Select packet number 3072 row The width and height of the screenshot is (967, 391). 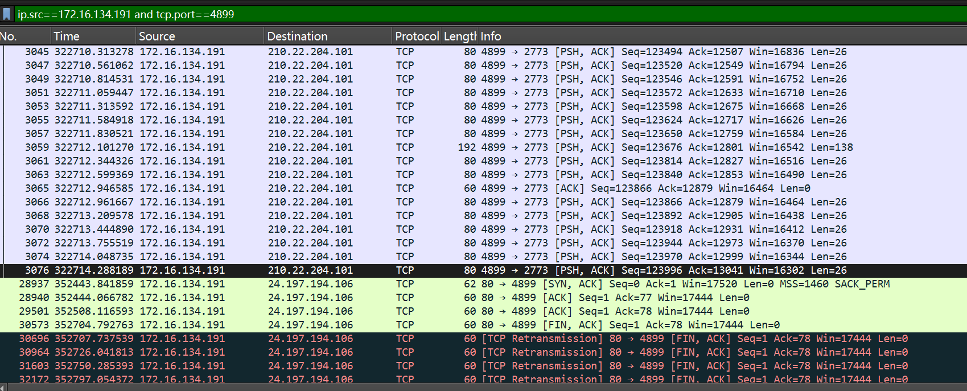pyautogui.click(x=483, y=243)
